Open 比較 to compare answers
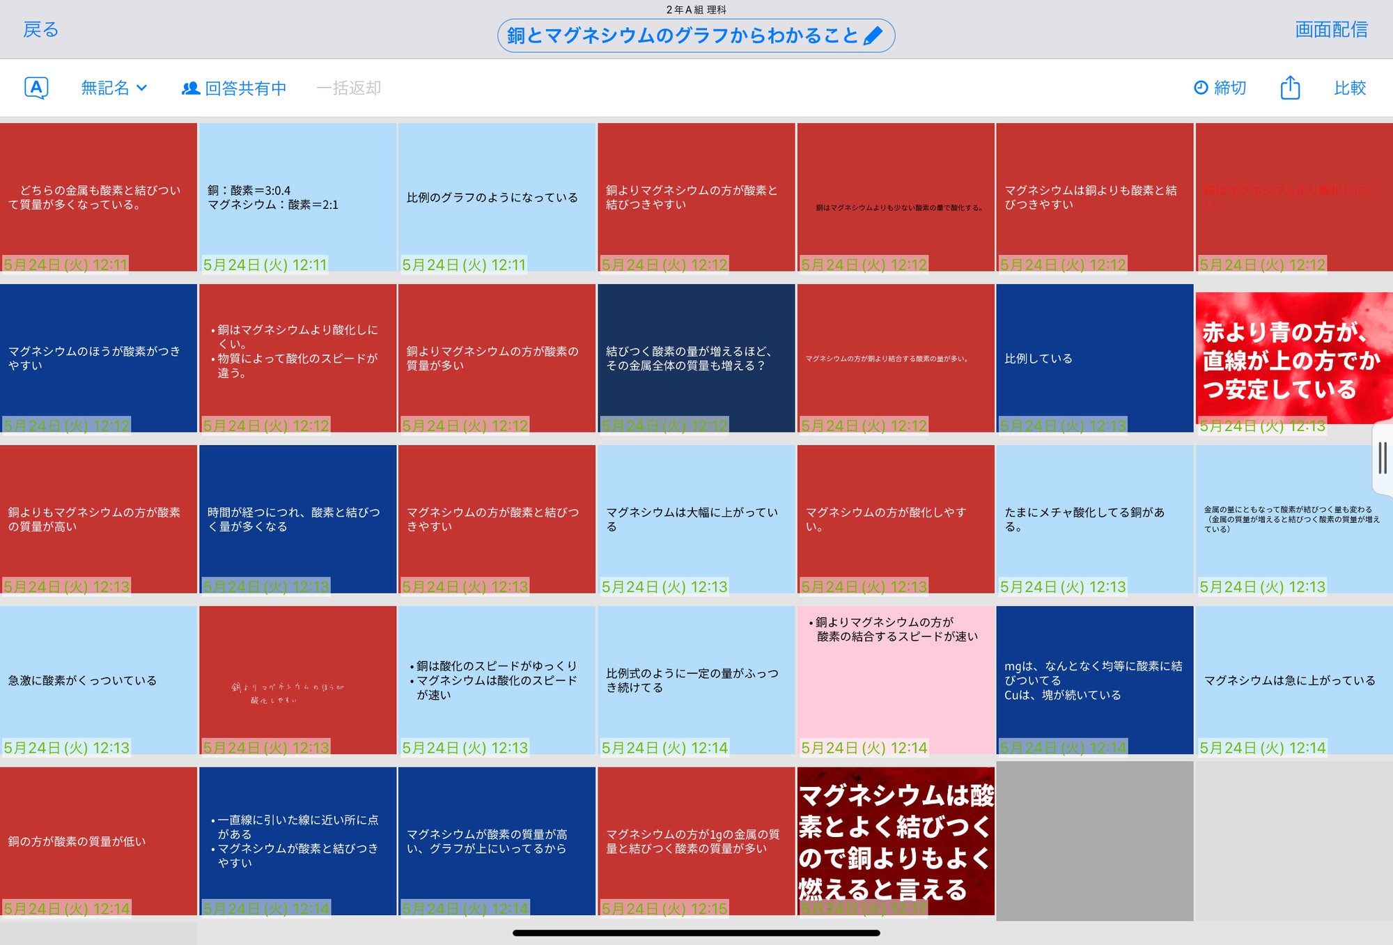This screenshot has width=1393, height=945. pos(1351,88)
